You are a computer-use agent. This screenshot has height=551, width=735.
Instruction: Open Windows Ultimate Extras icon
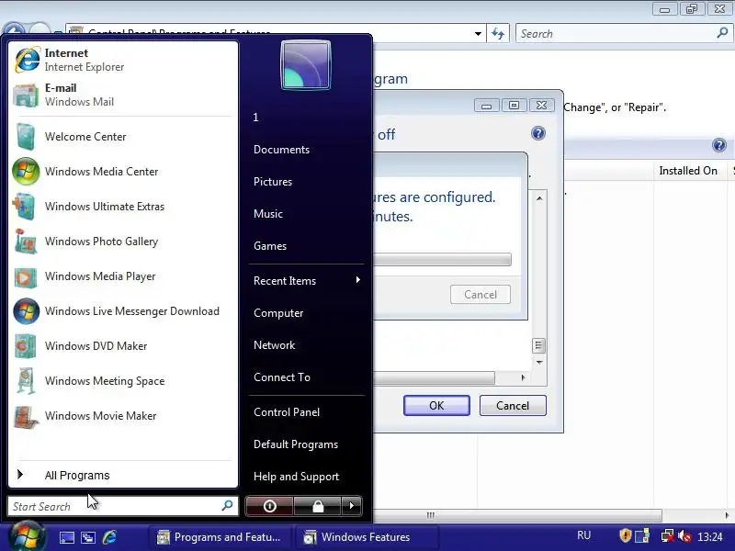[26, 206]
